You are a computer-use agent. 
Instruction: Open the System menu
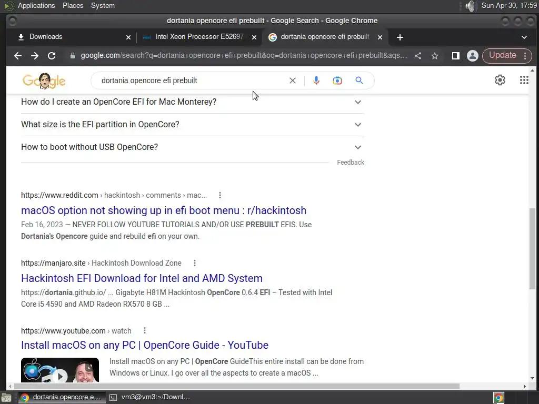(x=103, y=5)
